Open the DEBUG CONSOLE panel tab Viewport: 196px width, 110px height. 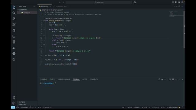64,79
